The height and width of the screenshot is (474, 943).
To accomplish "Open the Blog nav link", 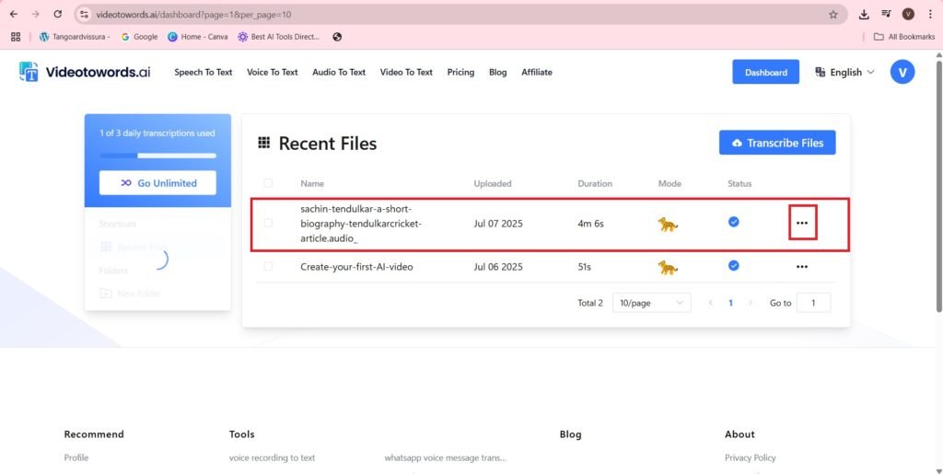I will (x=498, y=72).
